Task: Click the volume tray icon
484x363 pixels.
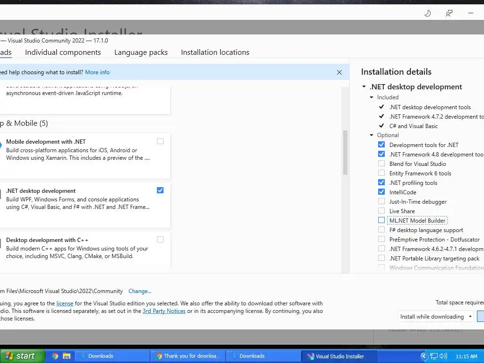Action: click(443, 356)
